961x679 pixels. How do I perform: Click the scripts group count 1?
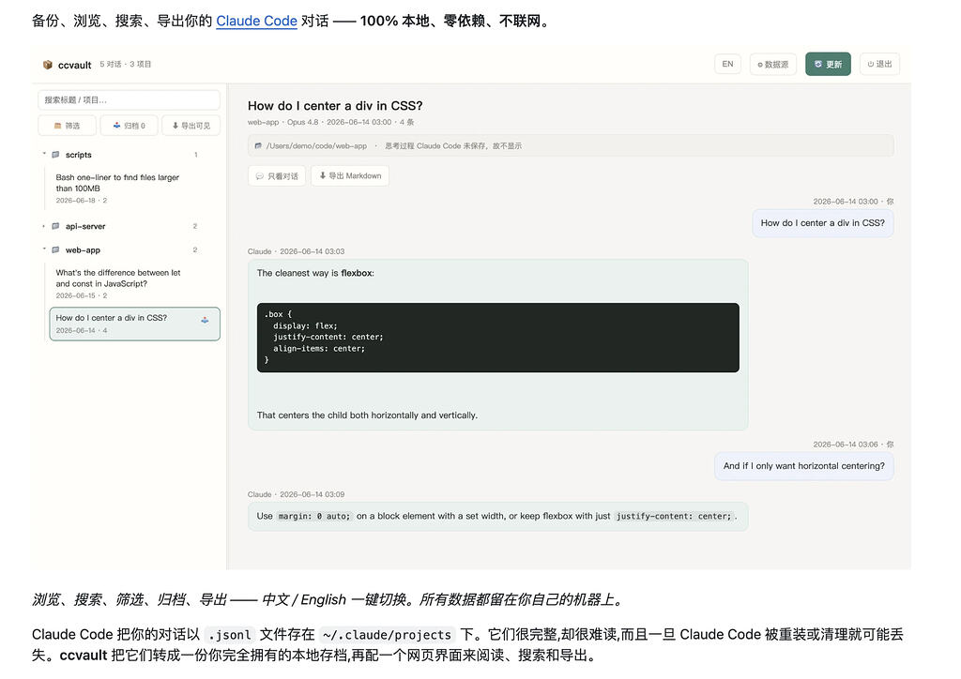coord(195,155)
